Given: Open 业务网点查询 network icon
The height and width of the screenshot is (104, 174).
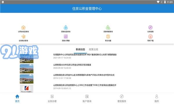Looking at the screenshot, I should point(23,37).
